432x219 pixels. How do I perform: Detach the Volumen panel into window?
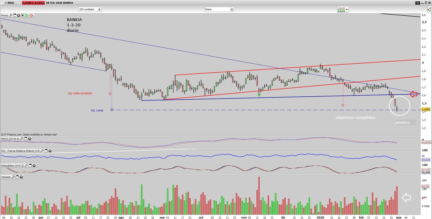coord(17,177)
